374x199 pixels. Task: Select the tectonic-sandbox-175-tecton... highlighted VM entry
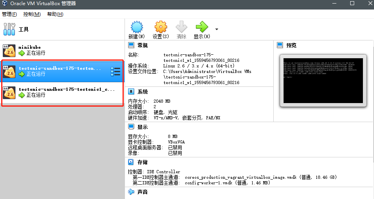pyautogui.click(x=63, y=71)
